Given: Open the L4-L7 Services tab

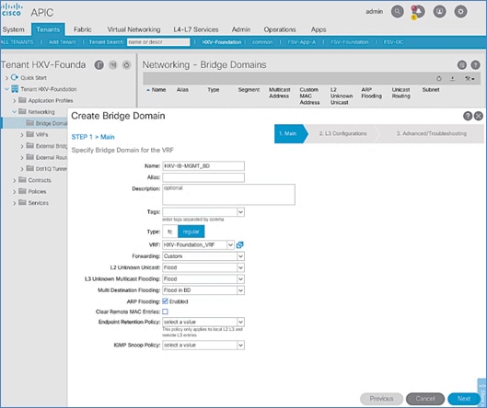Looking at the screenshot, I should click(x=196, y=29).
